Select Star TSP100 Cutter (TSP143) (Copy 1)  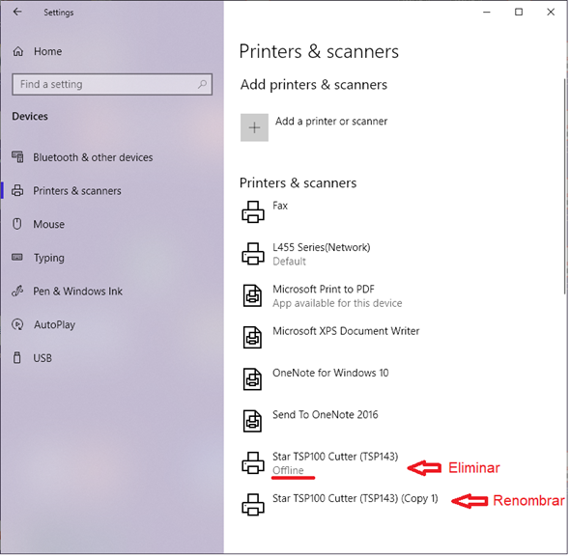(x=356, y=499)
